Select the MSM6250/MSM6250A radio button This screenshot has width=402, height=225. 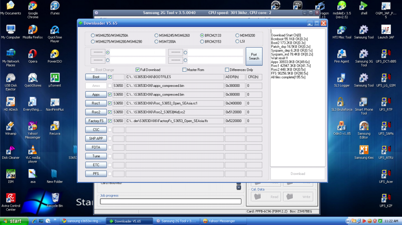[93, 35]
